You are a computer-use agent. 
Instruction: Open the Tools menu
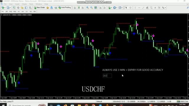[31, 4]
